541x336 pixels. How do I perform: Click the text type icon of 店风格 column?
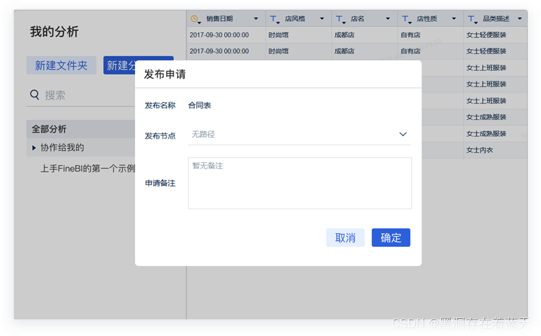coord(273,19)
